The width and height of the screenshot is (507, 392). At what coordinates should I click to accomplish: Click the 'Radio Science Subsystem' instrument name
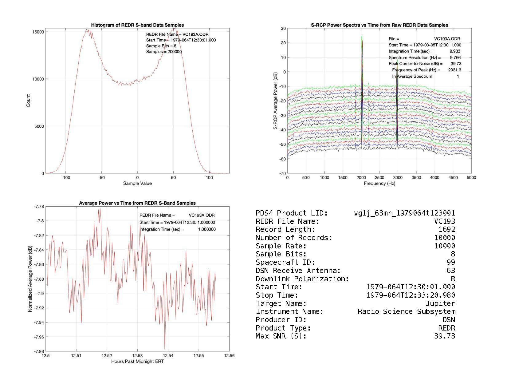[406, 311]
